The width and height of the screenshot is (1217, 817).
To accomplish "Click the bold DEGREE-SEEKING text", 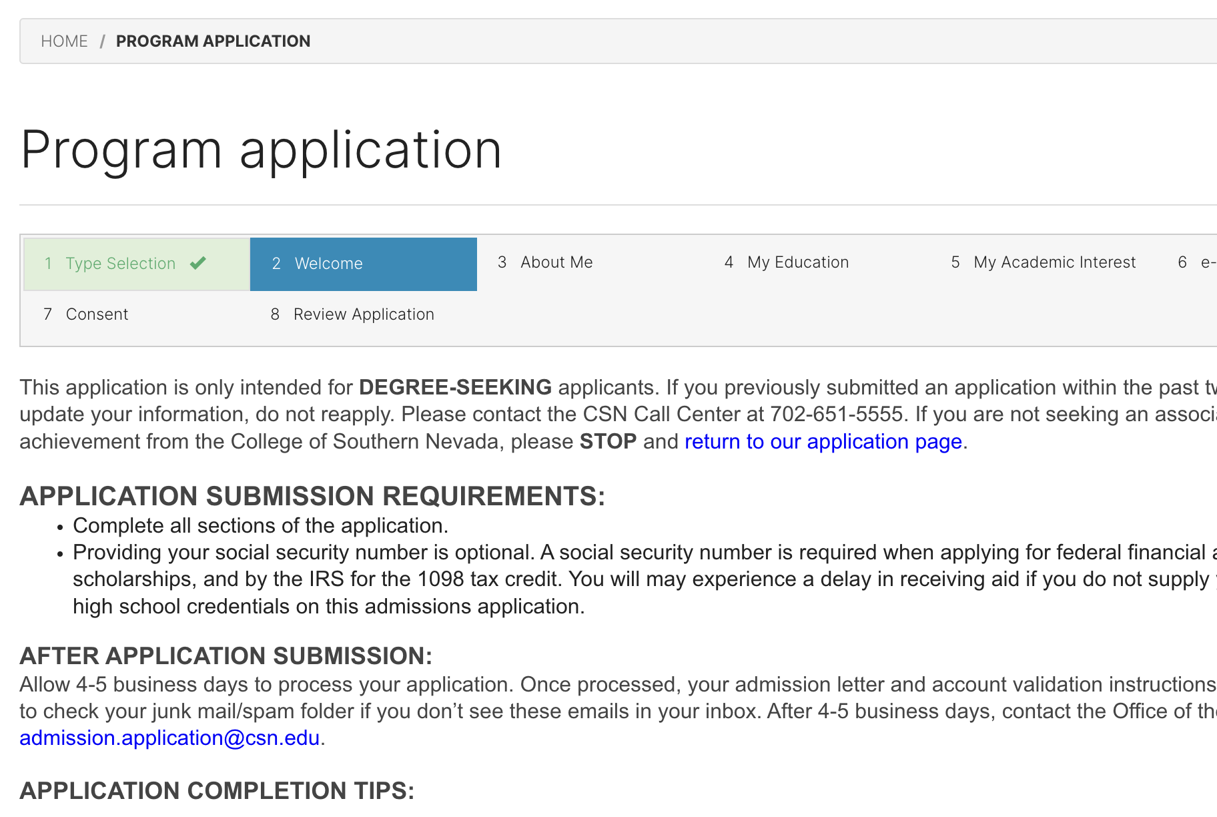I will 455,387.
